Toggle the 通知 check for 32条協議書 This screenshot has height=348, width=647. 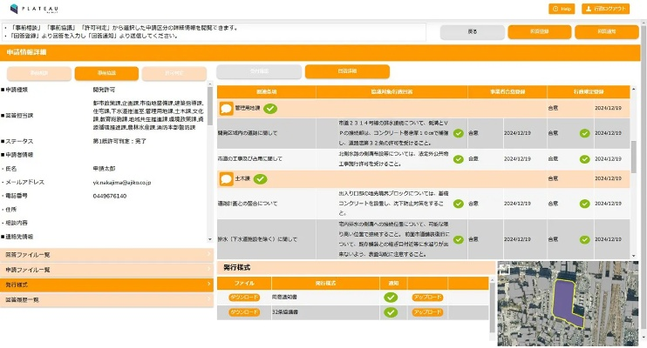391,311
